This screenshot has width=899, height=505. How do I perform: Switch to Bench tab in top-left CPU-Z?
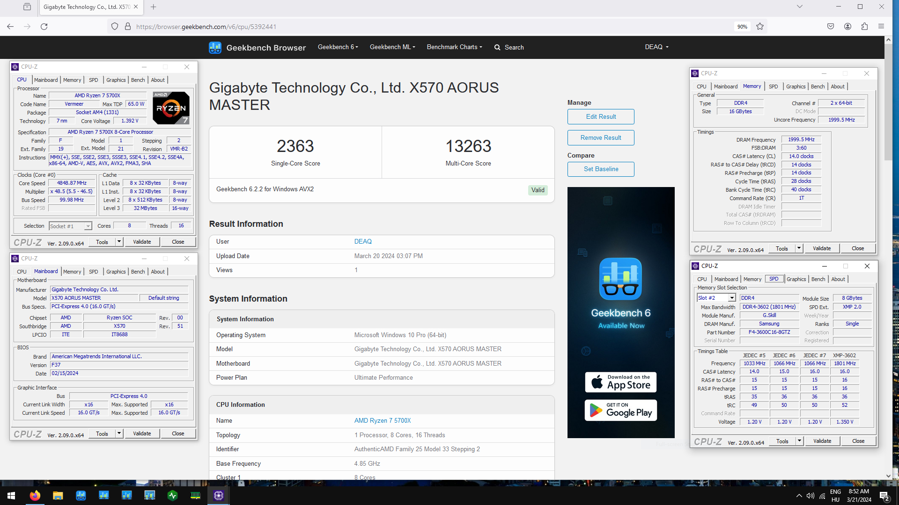(138, 80)
